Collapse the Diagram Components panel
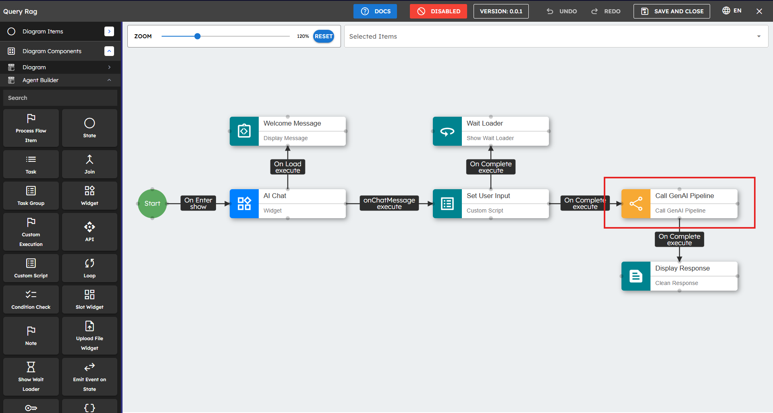773x413 pixels. [x=109, y=51]
